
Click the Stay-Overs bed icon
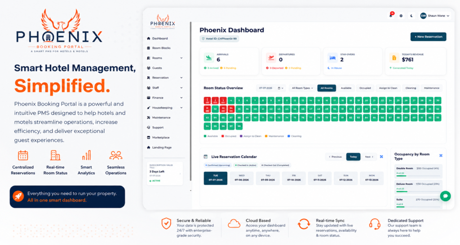point(332,58)
